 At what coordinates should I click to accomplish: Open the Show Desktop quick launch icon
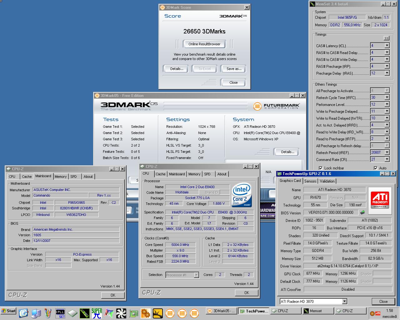[23, 313]
